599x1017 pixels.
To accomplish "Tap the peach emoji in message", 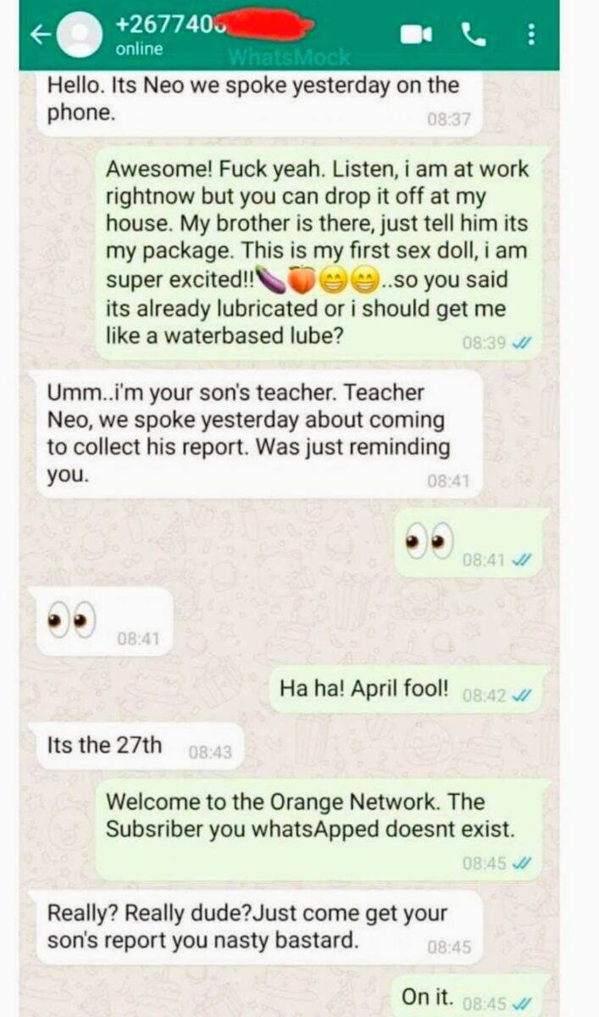I will point(297,280).
